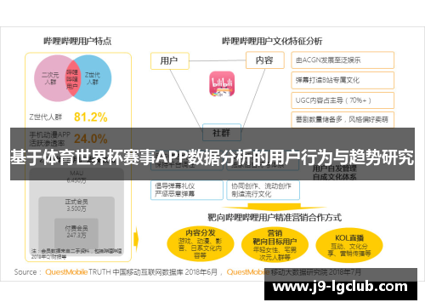Click the pink bilibili app icon

coord(222,83)
